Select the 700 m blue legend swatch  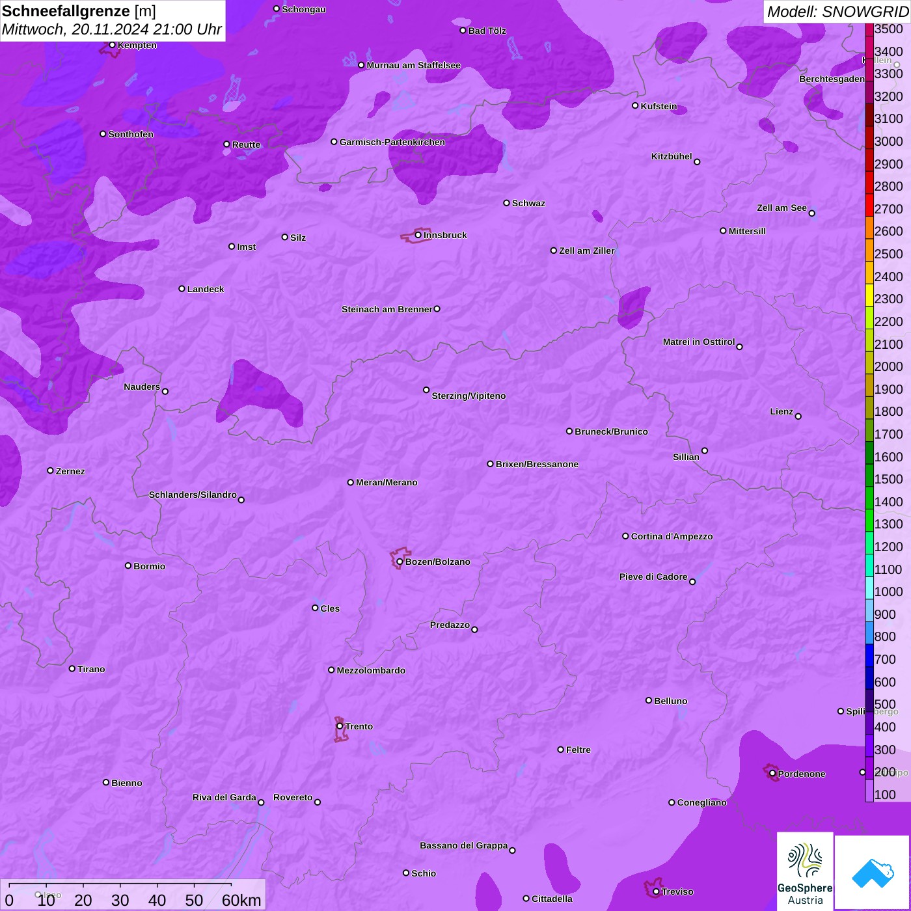pos(869,655)
